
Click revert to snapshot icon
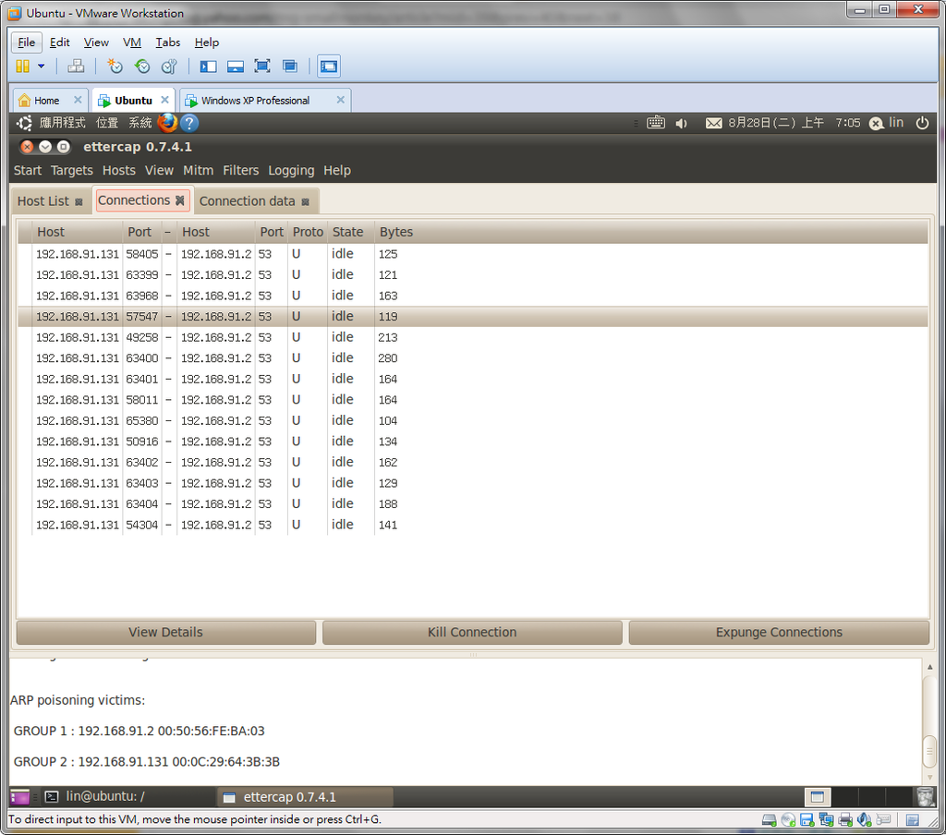[142, 67]
